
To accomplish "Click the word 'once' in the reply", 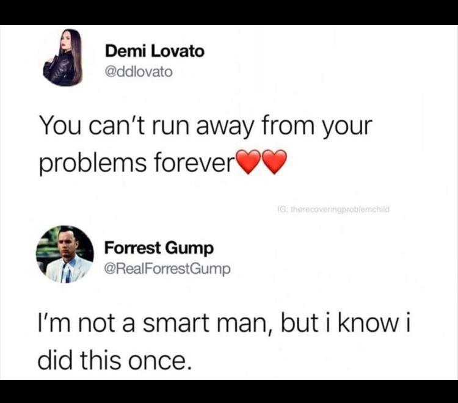I will pyautogui.click(x=157, y=361).
